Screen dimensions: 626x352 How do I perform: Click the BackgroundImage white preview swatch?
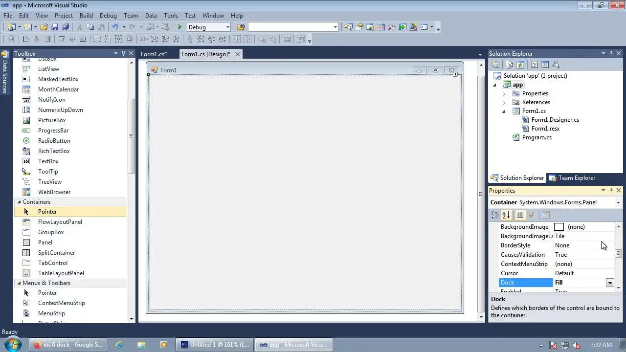click(559, 227)
